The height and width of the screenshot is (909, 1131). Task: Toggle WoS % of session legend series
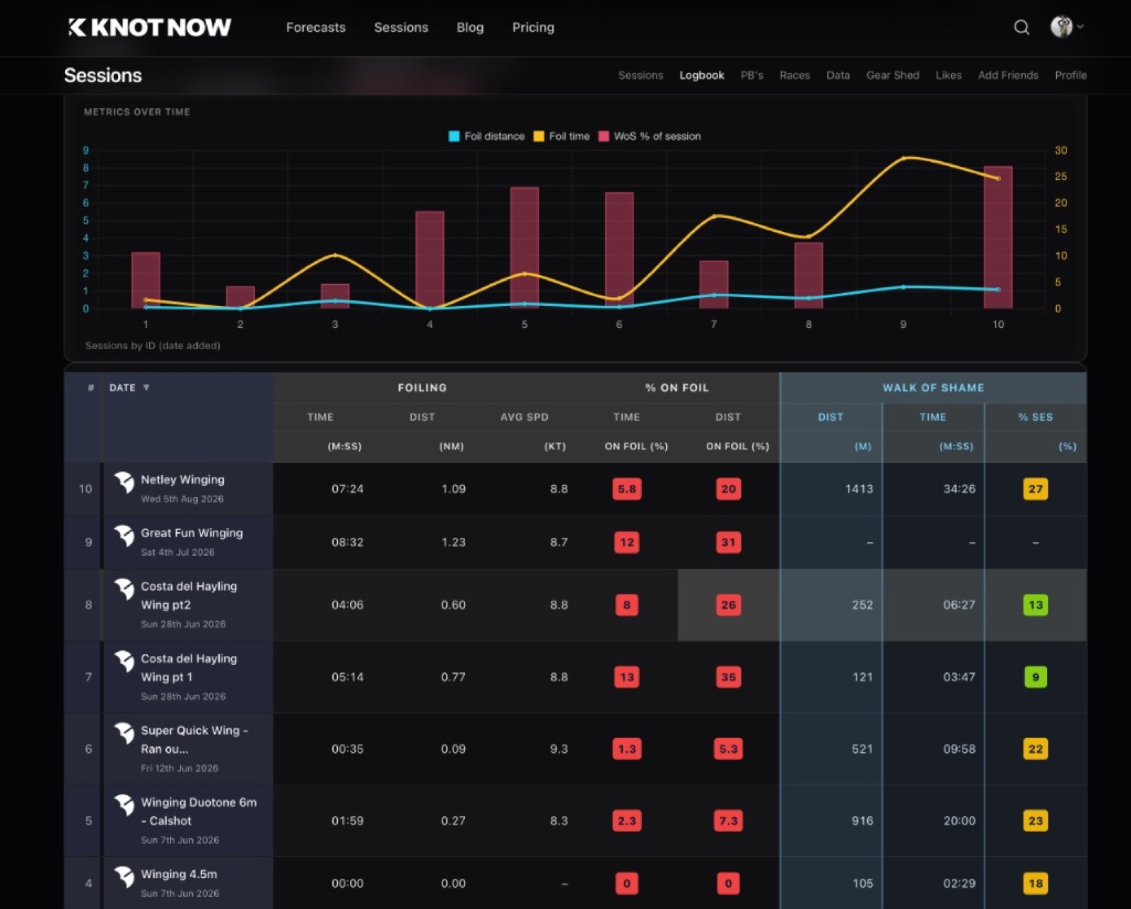pos(650,136)
